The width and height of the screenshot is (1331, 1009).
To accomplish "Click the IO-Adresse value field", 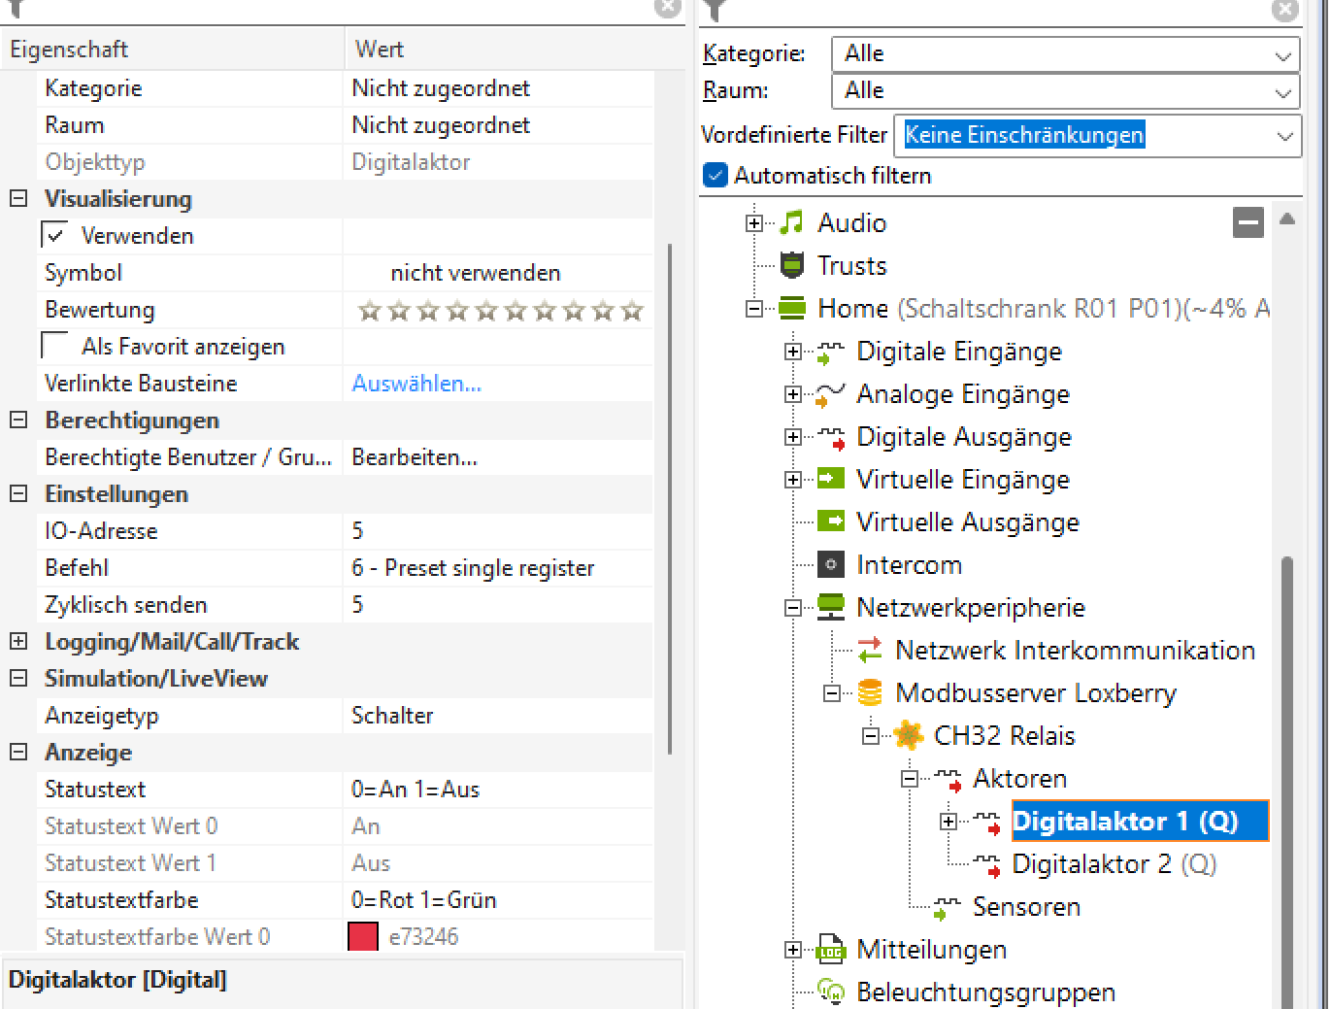I will 495,531.
